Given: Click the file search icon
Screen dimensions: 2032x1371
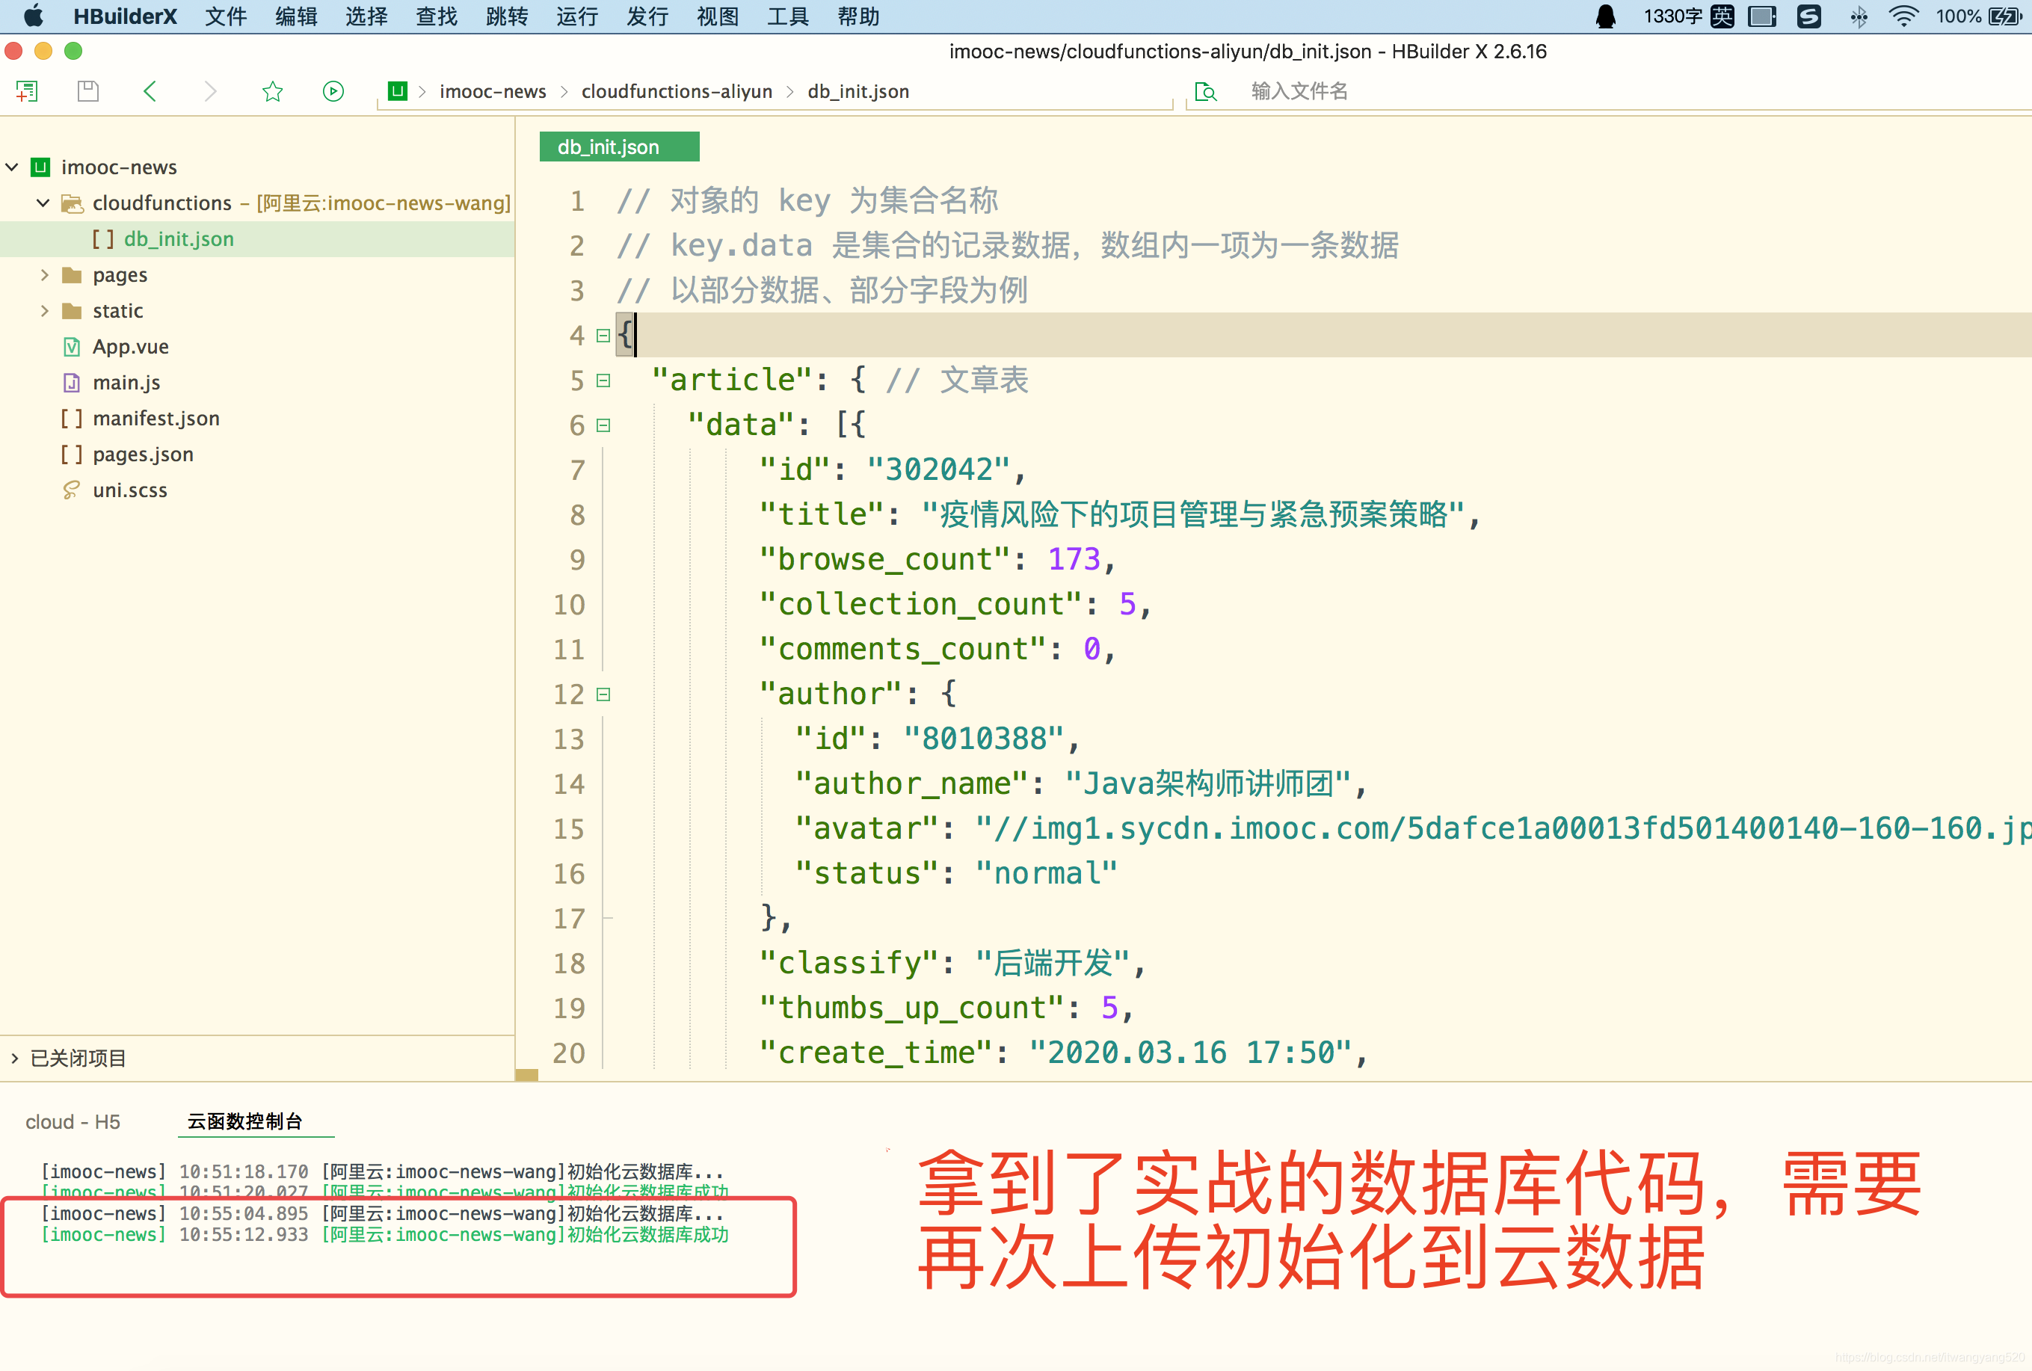Looking at the screenshot, I should click(x=1206, y=91).
